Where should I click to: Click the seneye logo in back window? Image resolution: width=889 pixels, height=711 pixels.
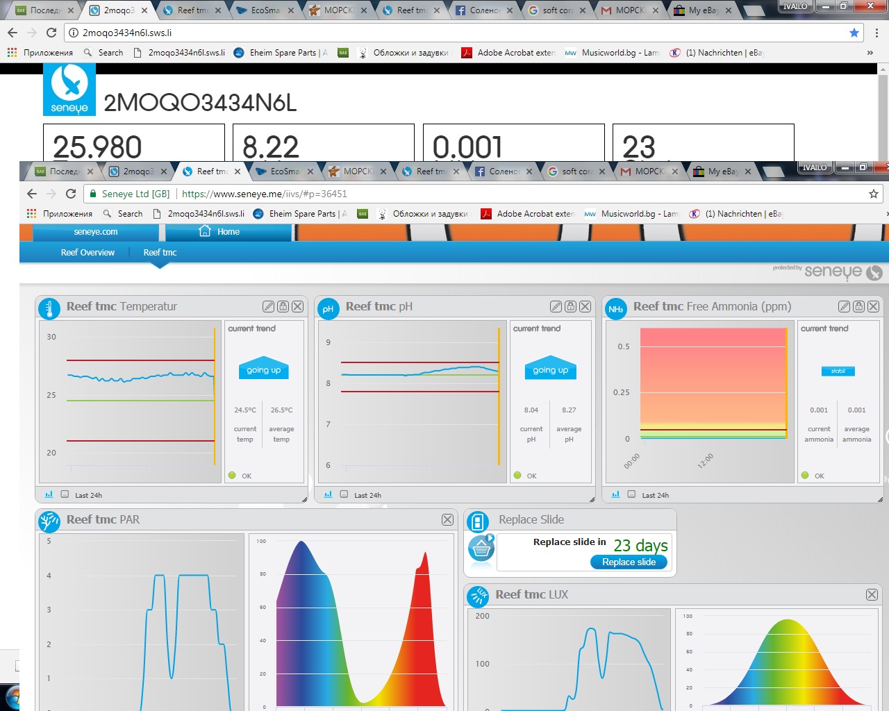point(69,90)
